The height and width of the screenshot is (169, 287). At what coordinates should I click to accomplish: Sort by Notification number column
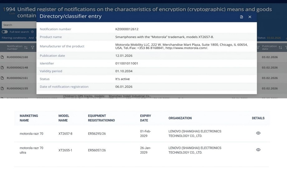[x=26, y=48]
